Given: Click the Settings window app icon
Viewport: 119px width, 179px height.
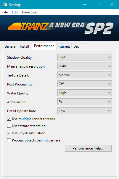Looking at the screenshot, I should (5, 4).
